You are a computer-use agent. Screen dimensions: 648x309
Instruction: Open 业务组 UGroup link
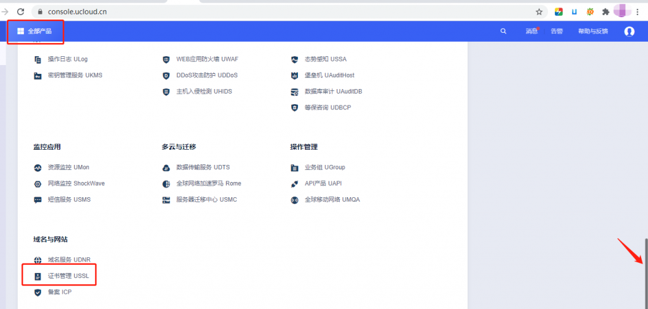click(x=325, y=167)
